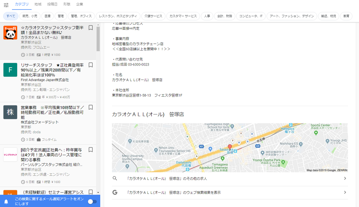The image size is (359, 207).
Task: Switch to the 投稿日 tab
Action: (52, 4)
